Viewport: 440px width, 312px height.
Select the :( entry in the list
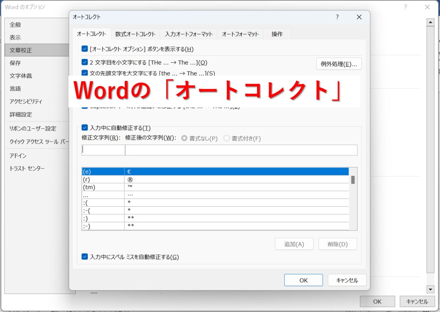103,203
